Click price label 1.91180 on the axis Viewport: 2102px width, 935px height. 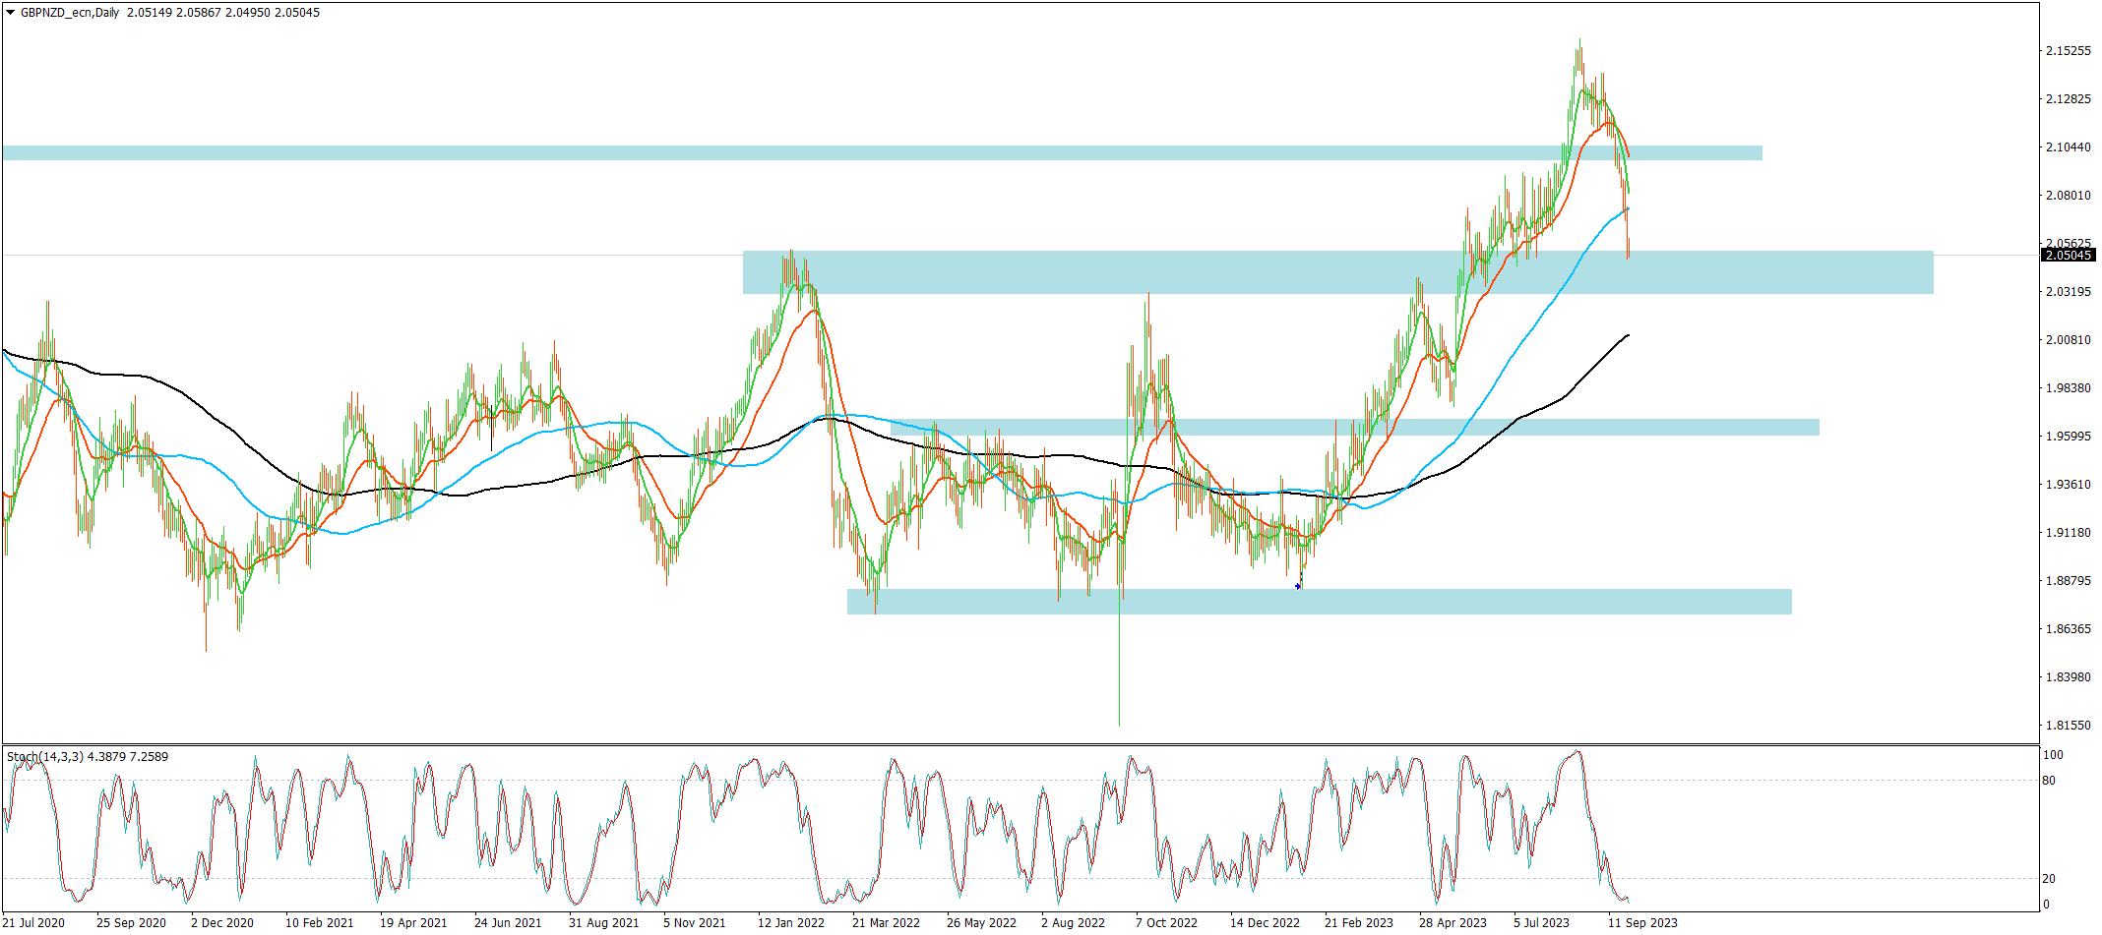click(x=2069, y=533)
